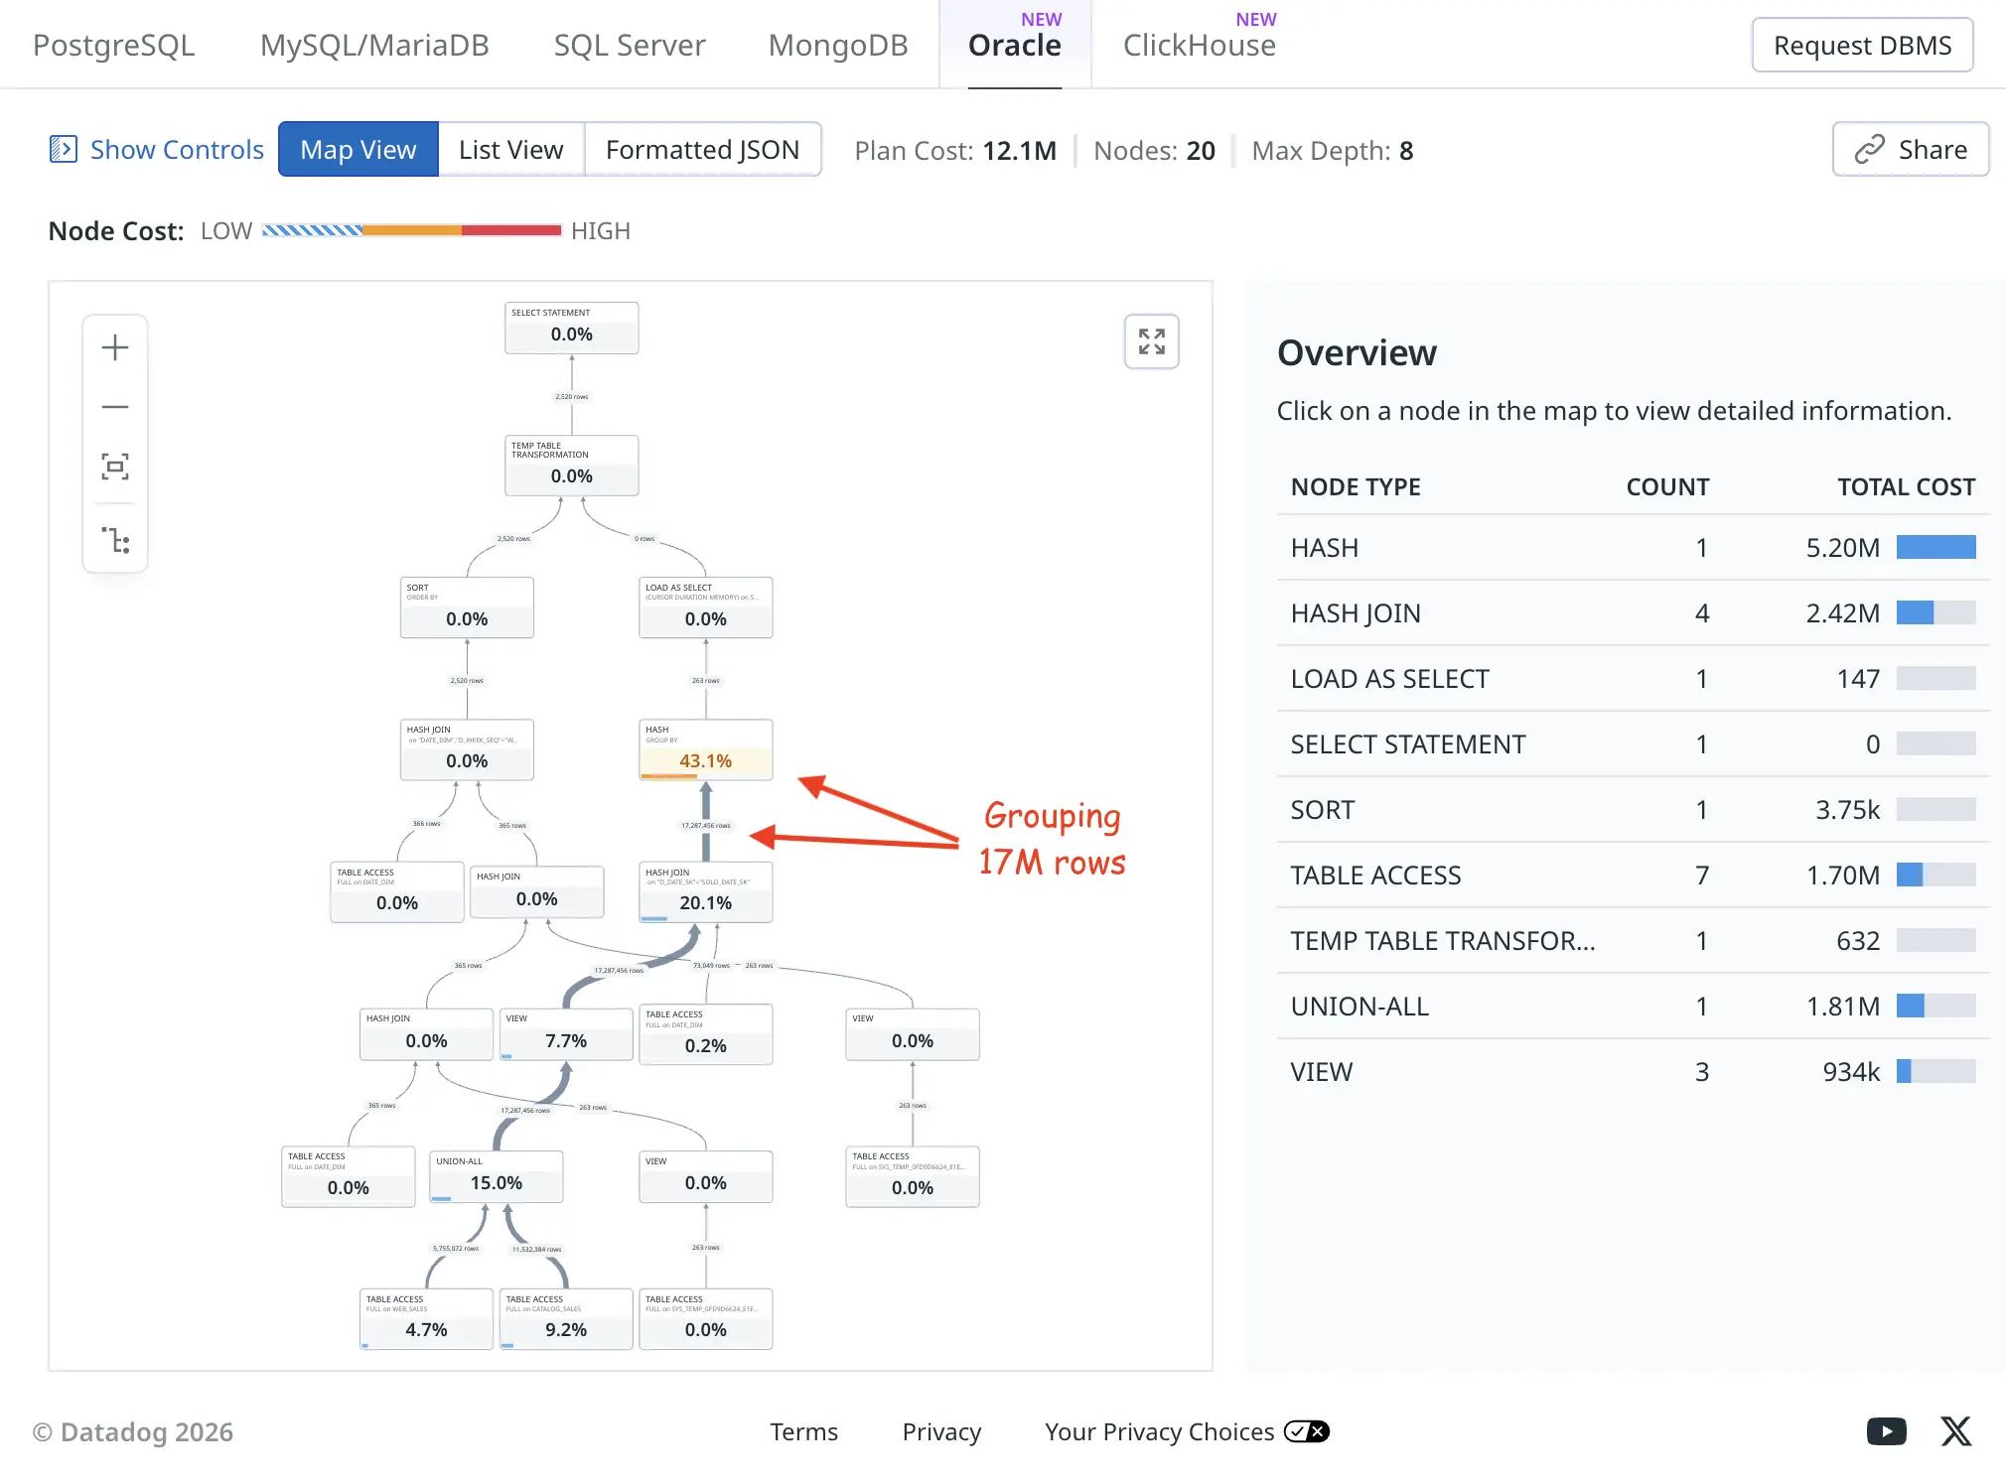Select the PostgreSQL tab
The height and width of the screenshot is (1483, 2006).
113,45
